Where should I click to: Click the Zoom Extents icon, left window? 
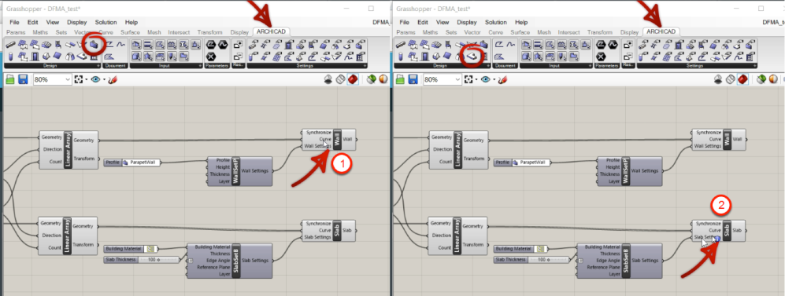[79, 79]
